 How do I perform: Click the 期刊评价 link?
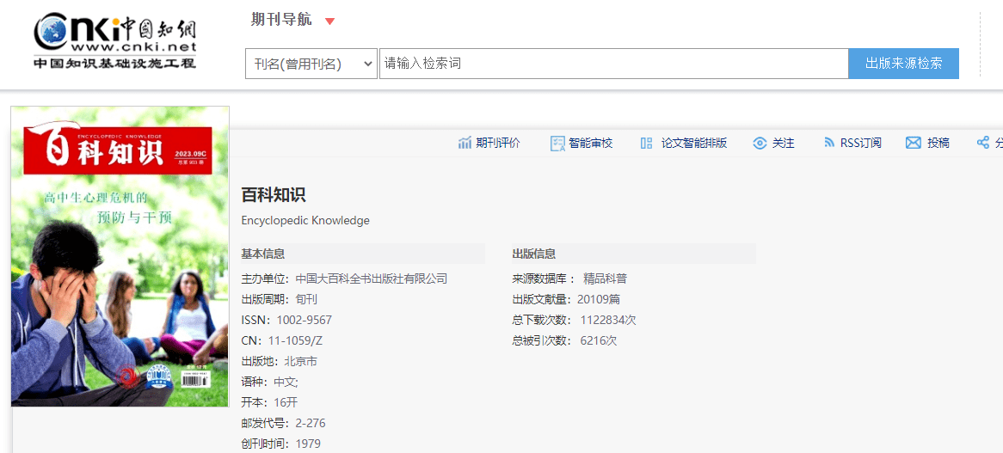[x=498, y=143]
